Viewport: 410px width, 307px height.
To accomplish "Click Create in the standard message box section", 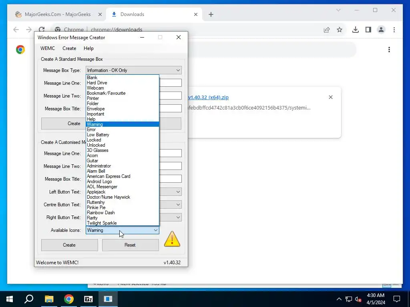I will (64, 124).
